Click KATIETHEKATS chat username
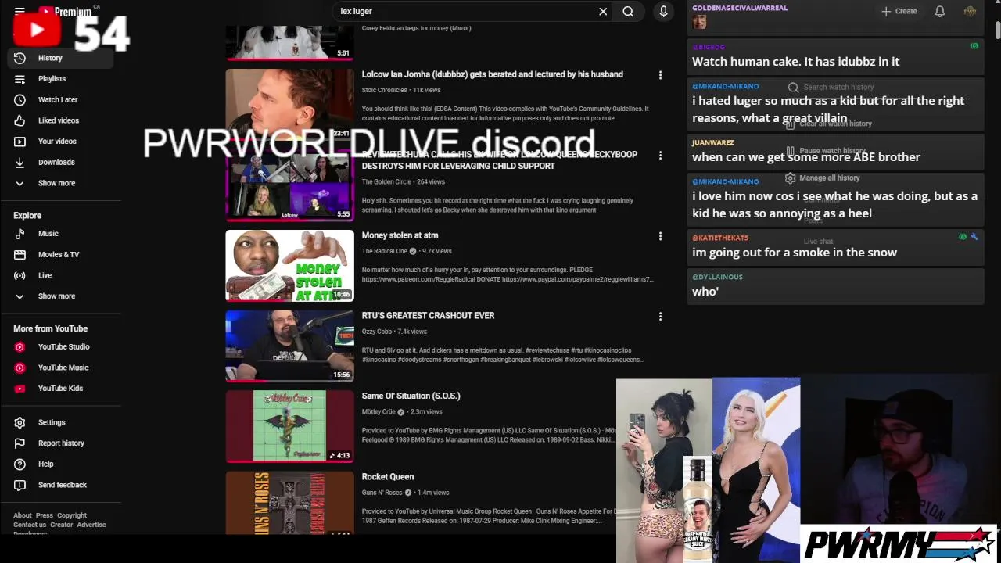 (720, 238)
